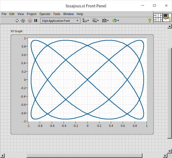Click the vertical scrollbar down arrow
172x158 pixels.
[170, 151]
